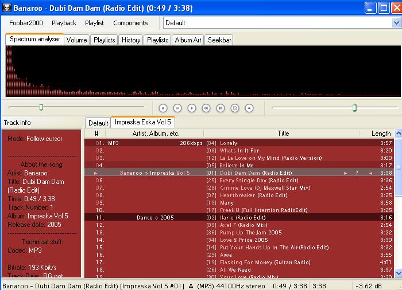Image resolution: width=402 pixels, height=290 pixels.
Task: Click the foobar2000 icon in the title bar
Action: 6,7
